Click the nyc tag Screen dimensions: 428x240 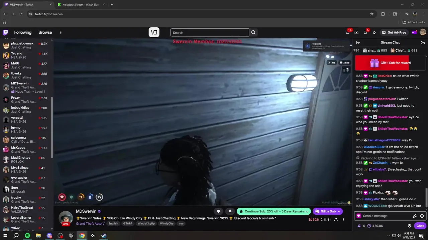pyautogui.click(x=181, y=224)
